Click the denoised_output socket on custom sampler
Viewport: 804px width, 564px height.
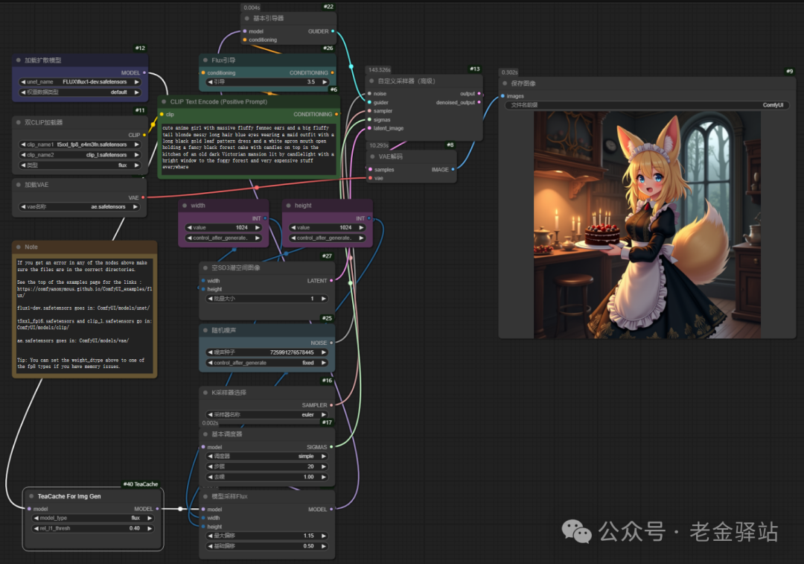point(479,103)
